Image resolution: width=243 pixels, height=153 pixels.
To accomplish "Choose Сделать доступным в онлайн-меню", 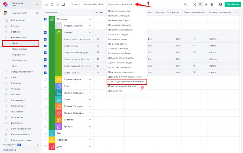I will coord(127,81).
